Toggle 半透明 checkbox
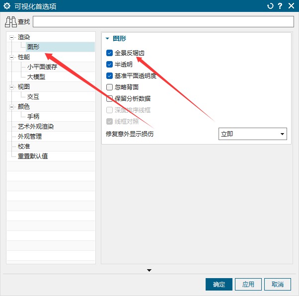The height and width of the screenshot is (296, 299). tap(109, 64)
